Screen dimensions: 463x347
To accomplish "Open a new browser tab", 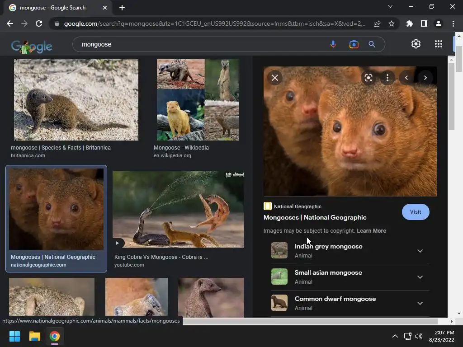I will point(122,8).
